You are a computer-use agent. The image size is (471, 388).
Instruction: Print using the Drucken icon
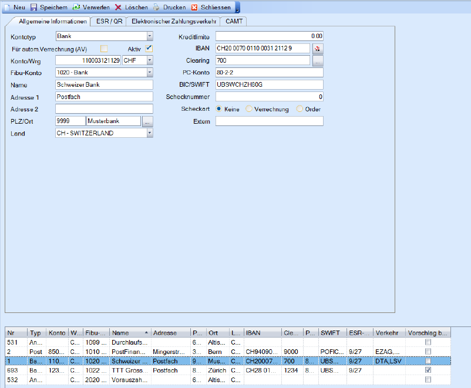[157, 7]
